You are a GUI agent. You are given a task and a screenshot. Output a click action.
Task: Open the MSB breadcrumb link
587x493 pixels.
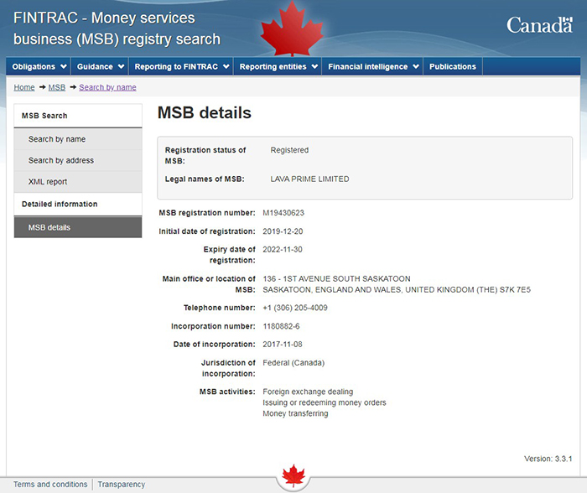click(56, 87)
